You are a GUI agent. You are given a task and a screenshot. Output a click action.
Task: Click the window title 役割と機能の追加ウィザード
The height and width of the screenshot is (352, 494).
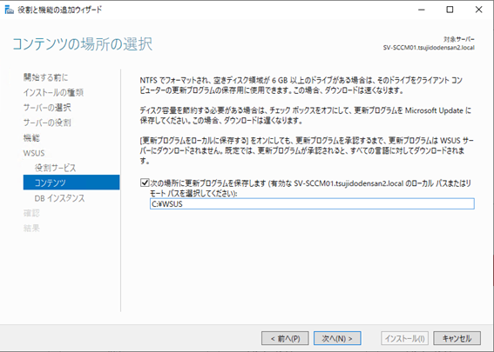[x=60, y=10]
